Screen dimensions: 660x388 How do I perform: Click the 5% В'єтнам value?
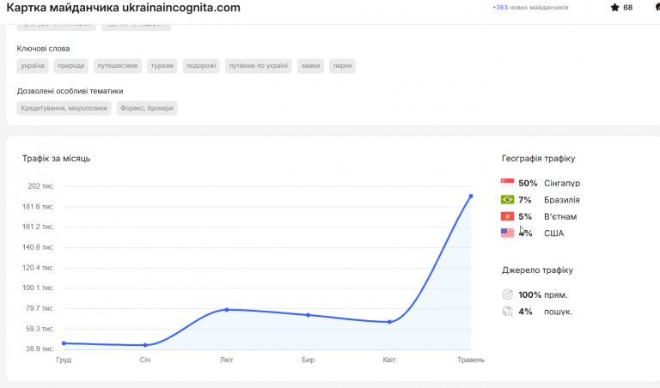(547, 216)
